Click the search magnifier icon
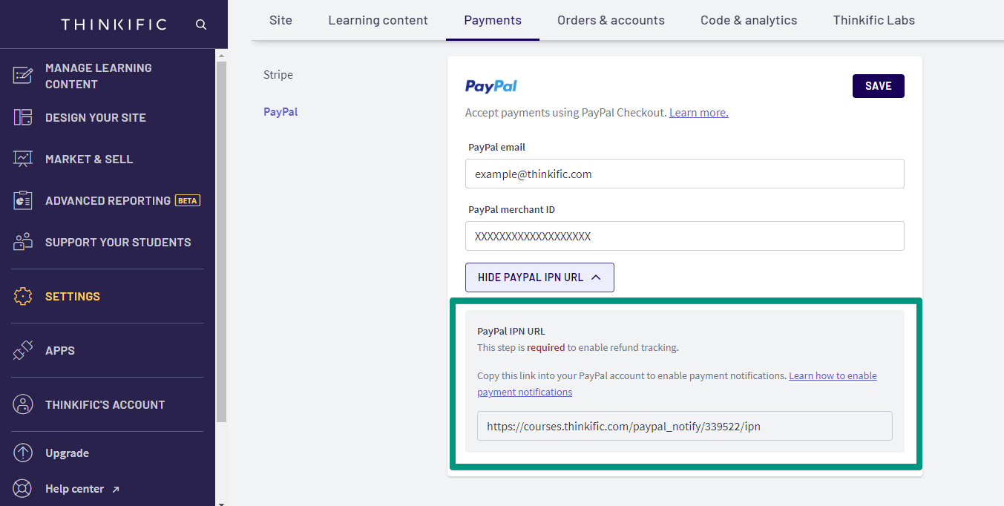 tap(200, 24)
